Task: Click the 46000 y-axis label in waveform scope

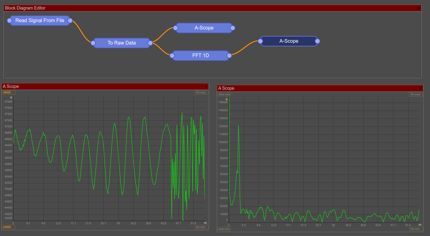Action: click(8, 158)
